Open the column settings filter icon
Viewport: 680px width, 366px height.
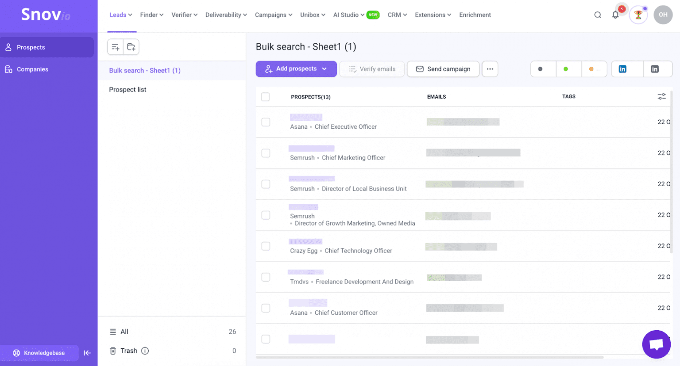coord(661,96)
